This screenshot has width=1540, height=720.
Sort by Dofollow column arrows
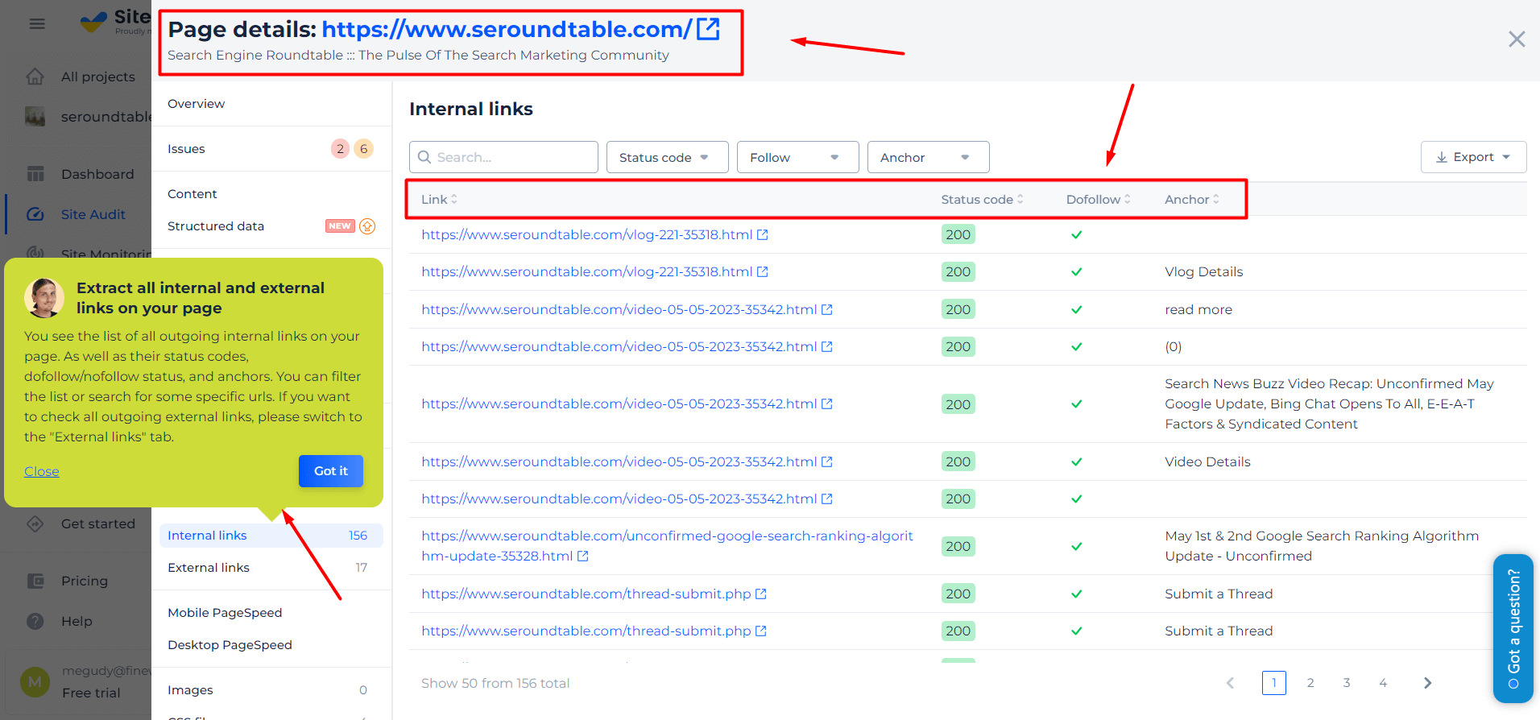[1128, 199]
